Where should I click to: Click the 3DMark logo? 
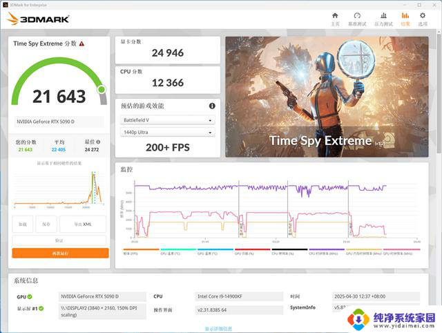pos(38,19)
